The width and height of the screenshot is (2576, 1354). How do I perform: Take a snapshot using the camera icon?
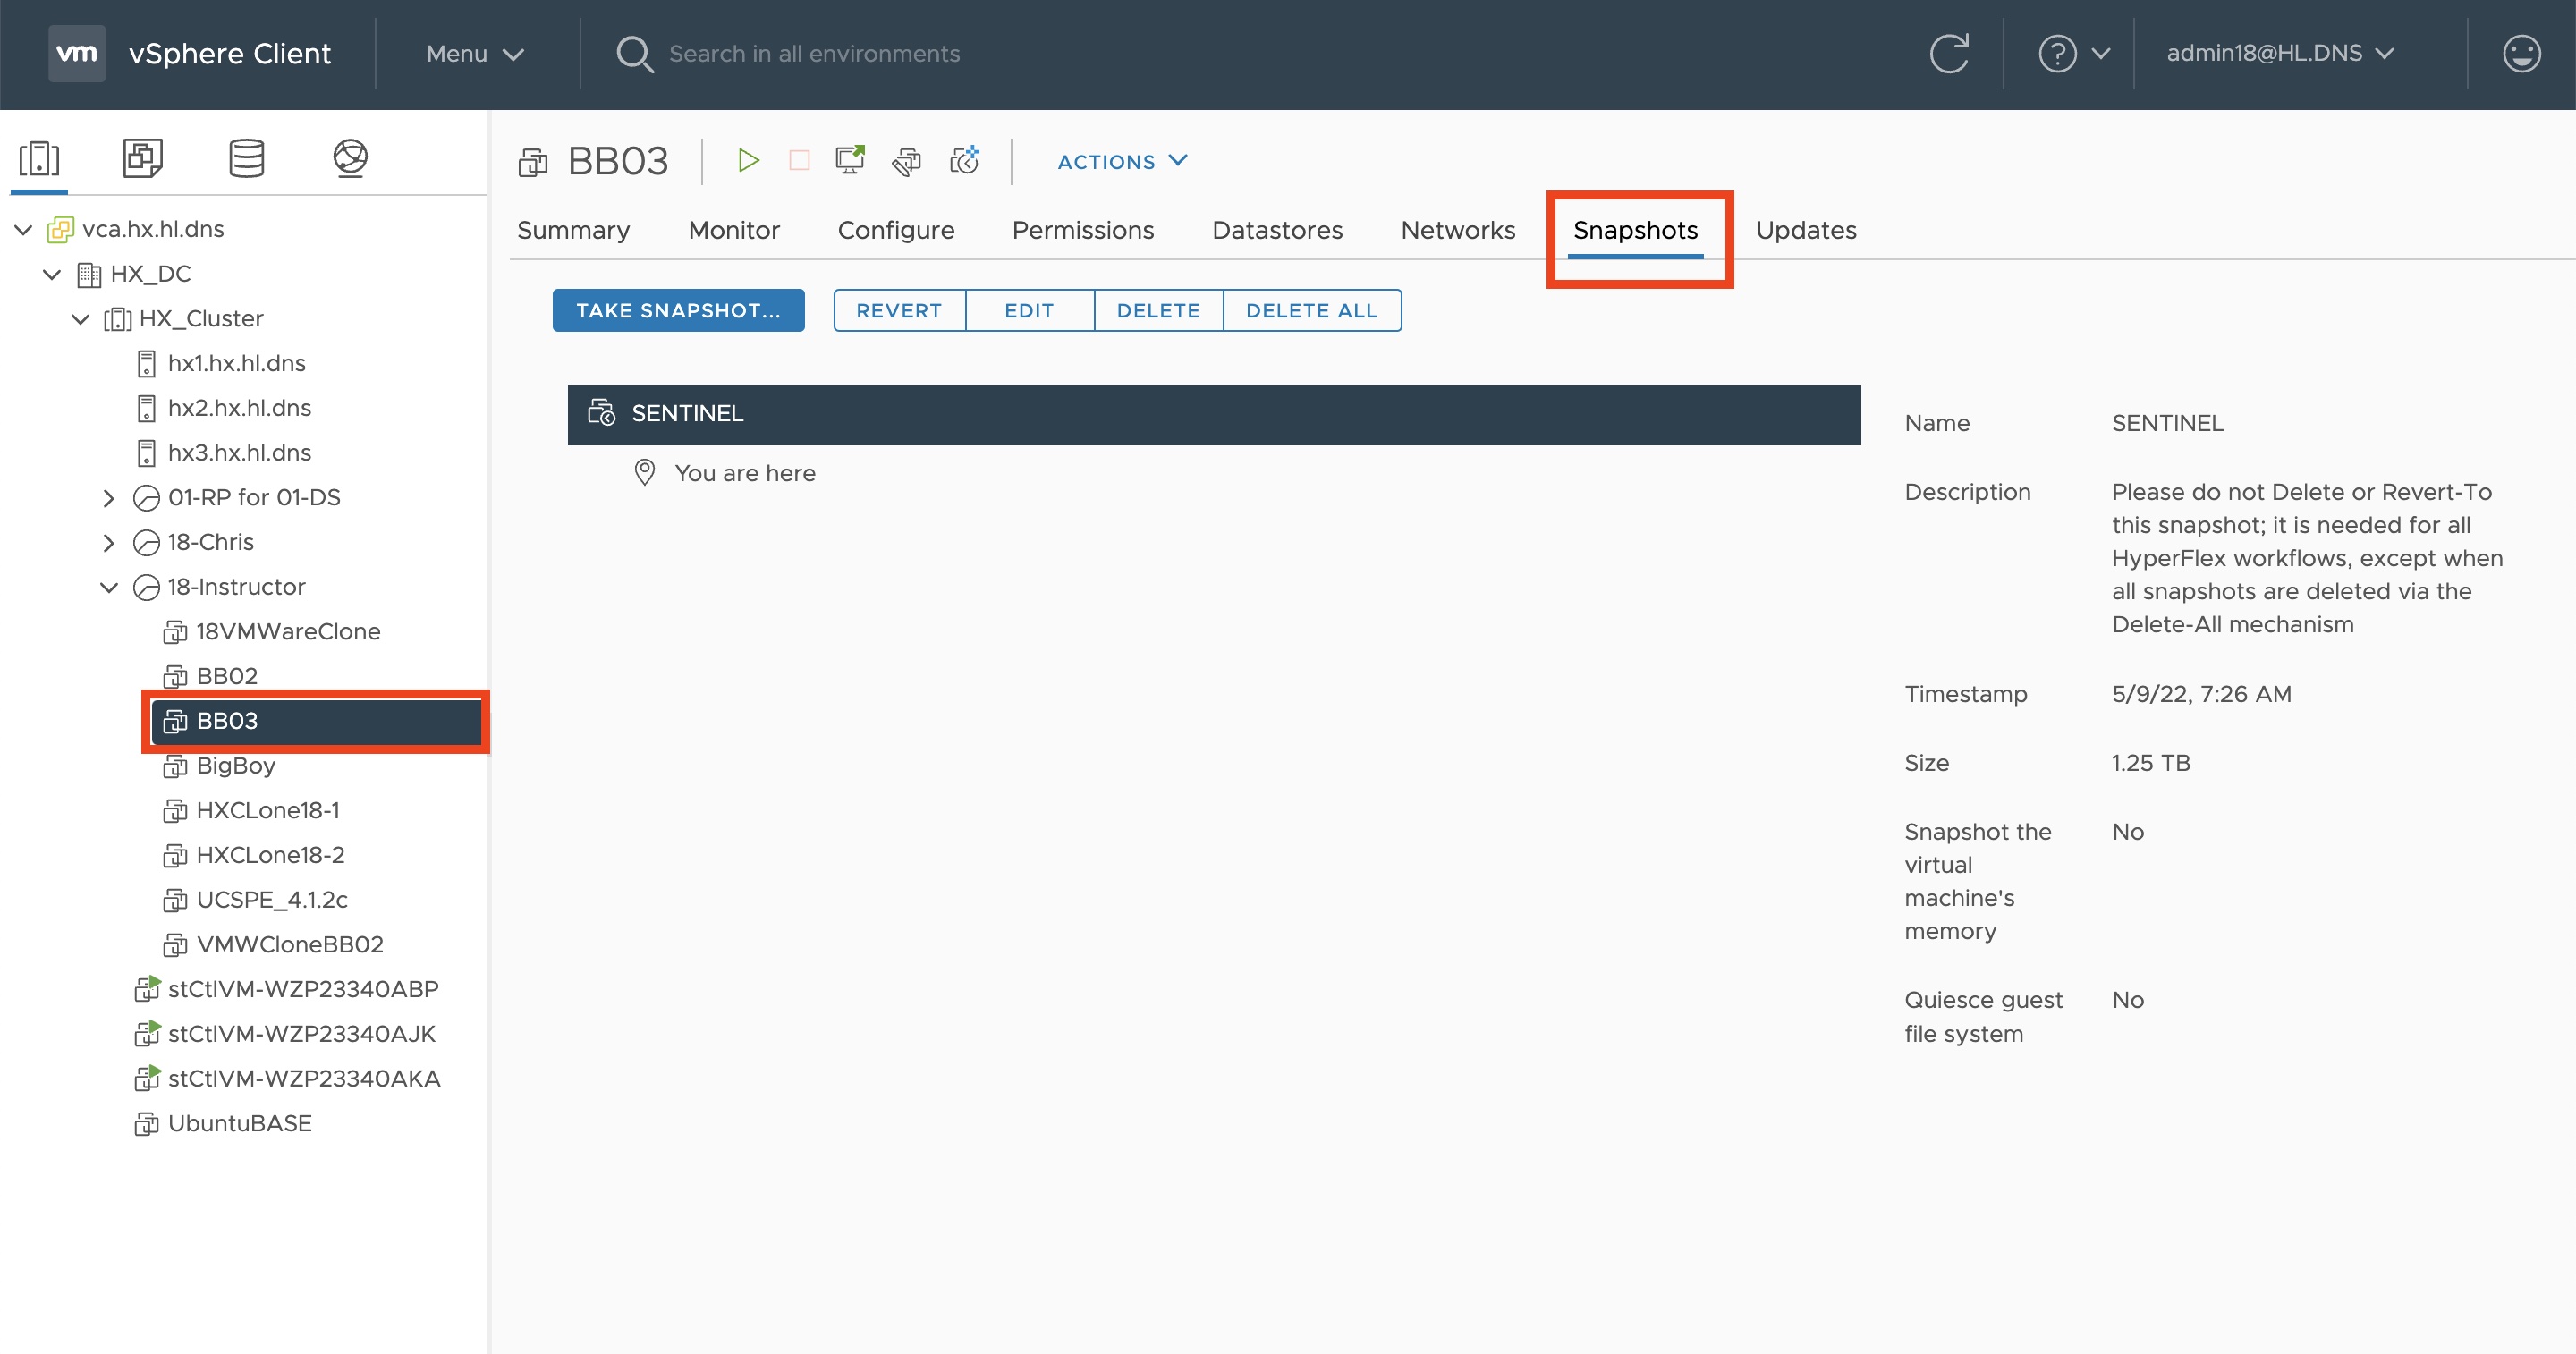click(963, 161)
